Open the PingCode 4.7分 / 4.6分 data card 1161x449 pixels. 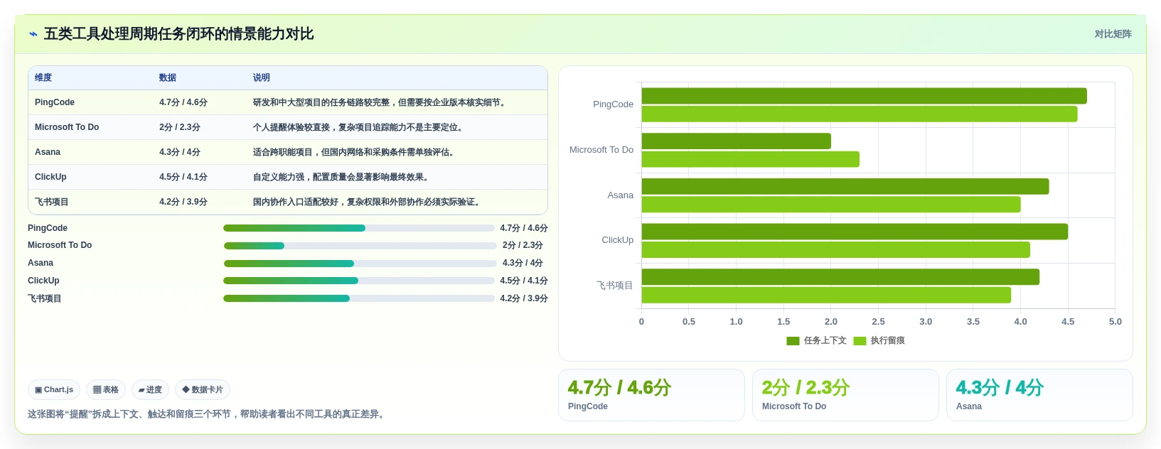651,395
